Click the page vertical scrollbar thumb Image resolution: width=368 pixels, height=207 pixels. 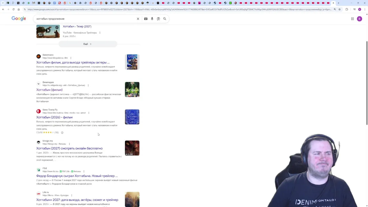click(367, 83)
